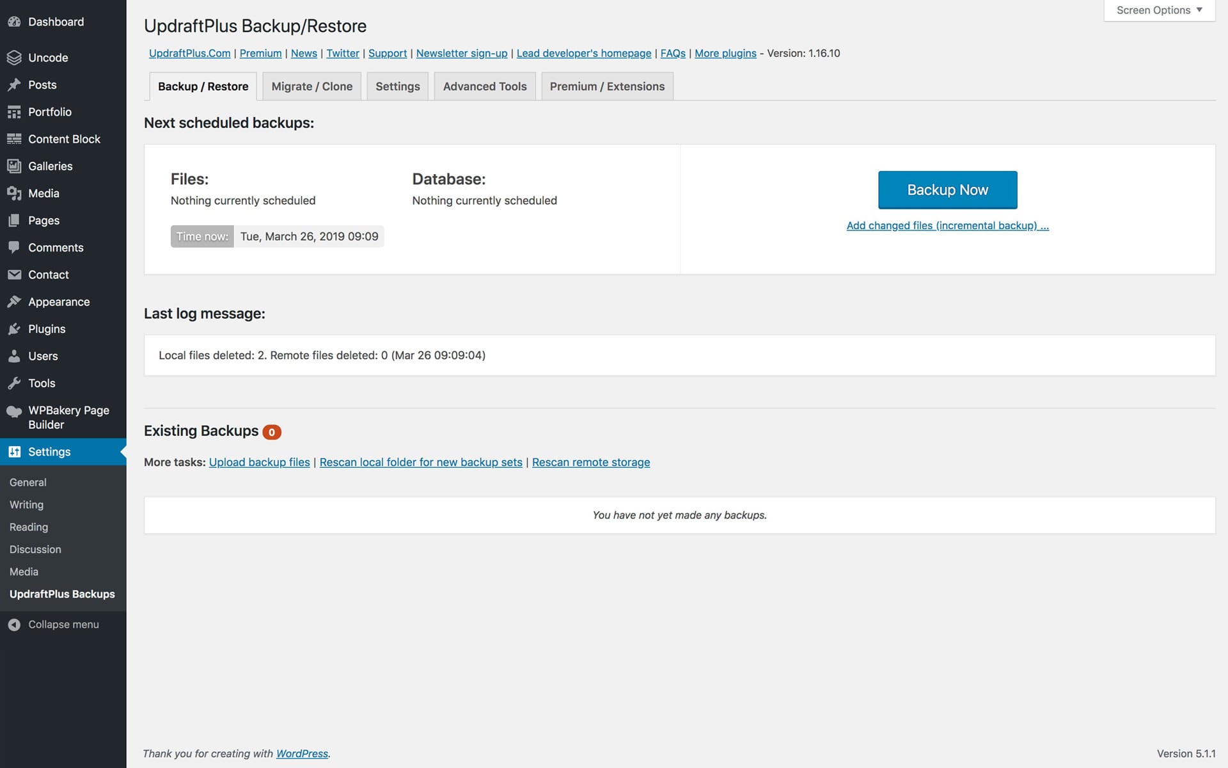Image resolution: width=1228 pixels, height=768 pixels.
Task: Click the WPBakery Page Builder icon
Action: 14,411
